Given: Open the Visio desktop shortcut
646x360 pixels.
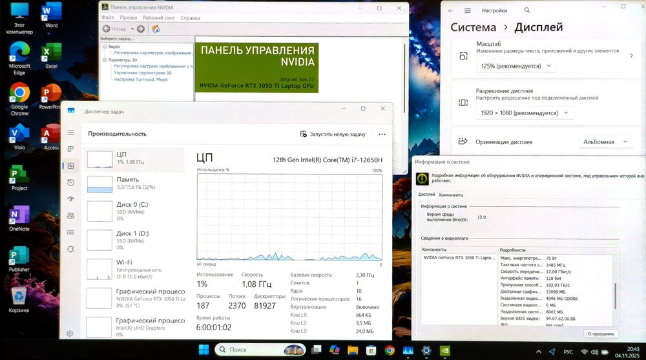Looking at the screenshot, I should [19, 137].
